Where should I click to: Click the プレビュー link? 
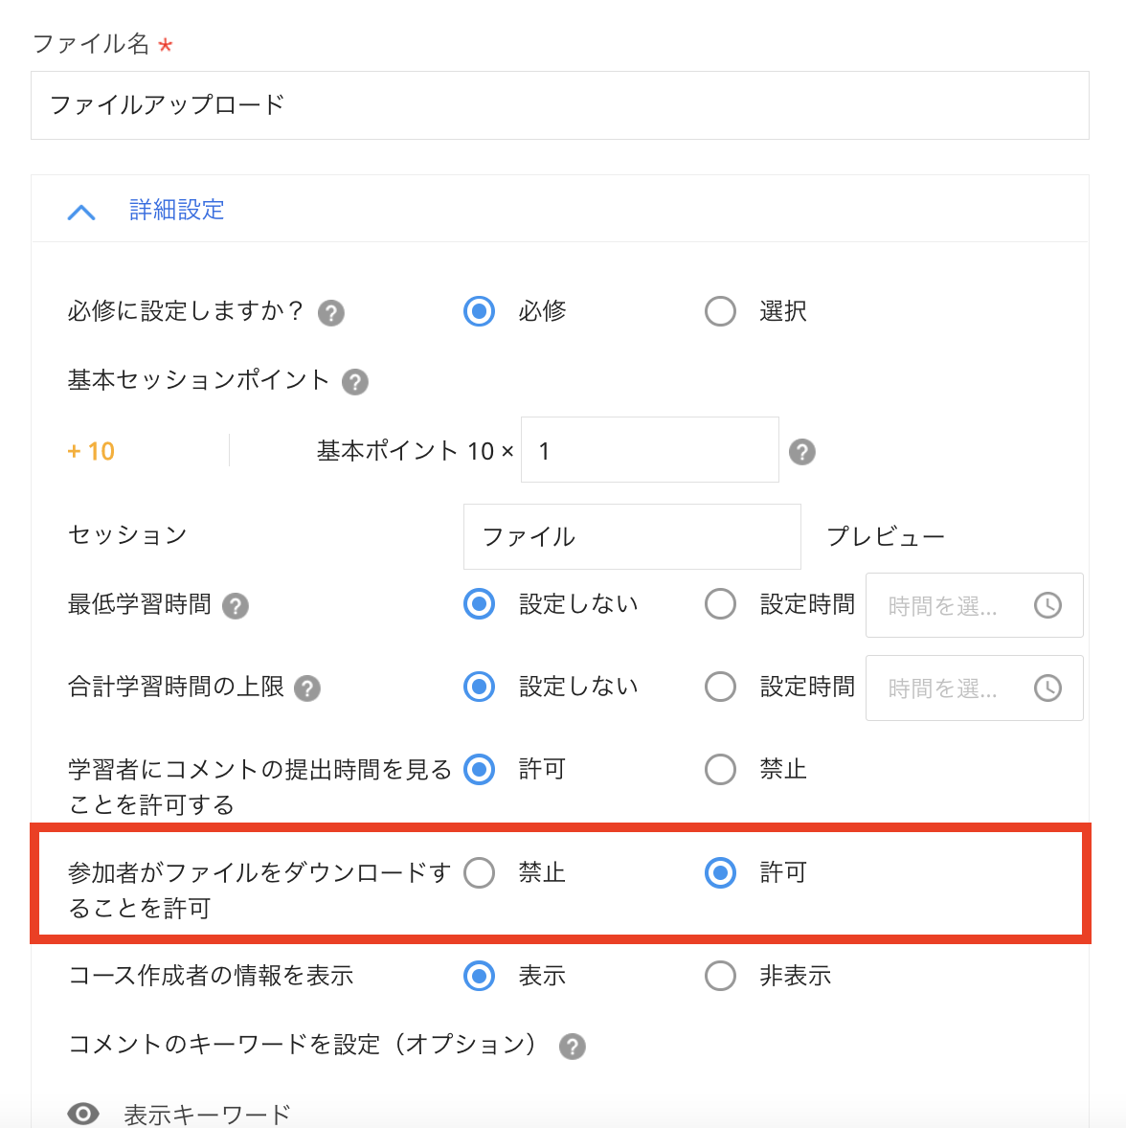886,536
